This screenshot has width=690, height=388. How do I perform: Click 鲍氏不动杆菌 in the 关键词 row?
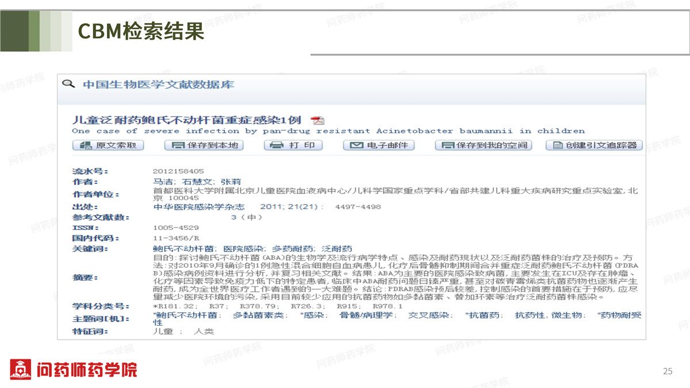(x=184, y=249)
